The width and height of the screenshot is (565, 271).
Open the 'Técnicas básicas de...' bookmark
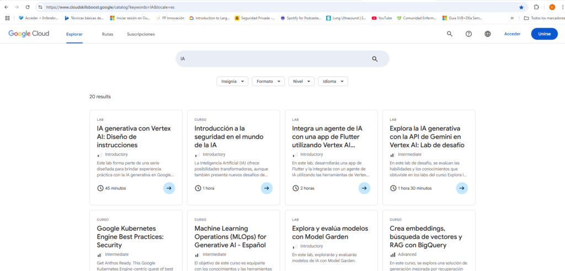coord(84,18)
